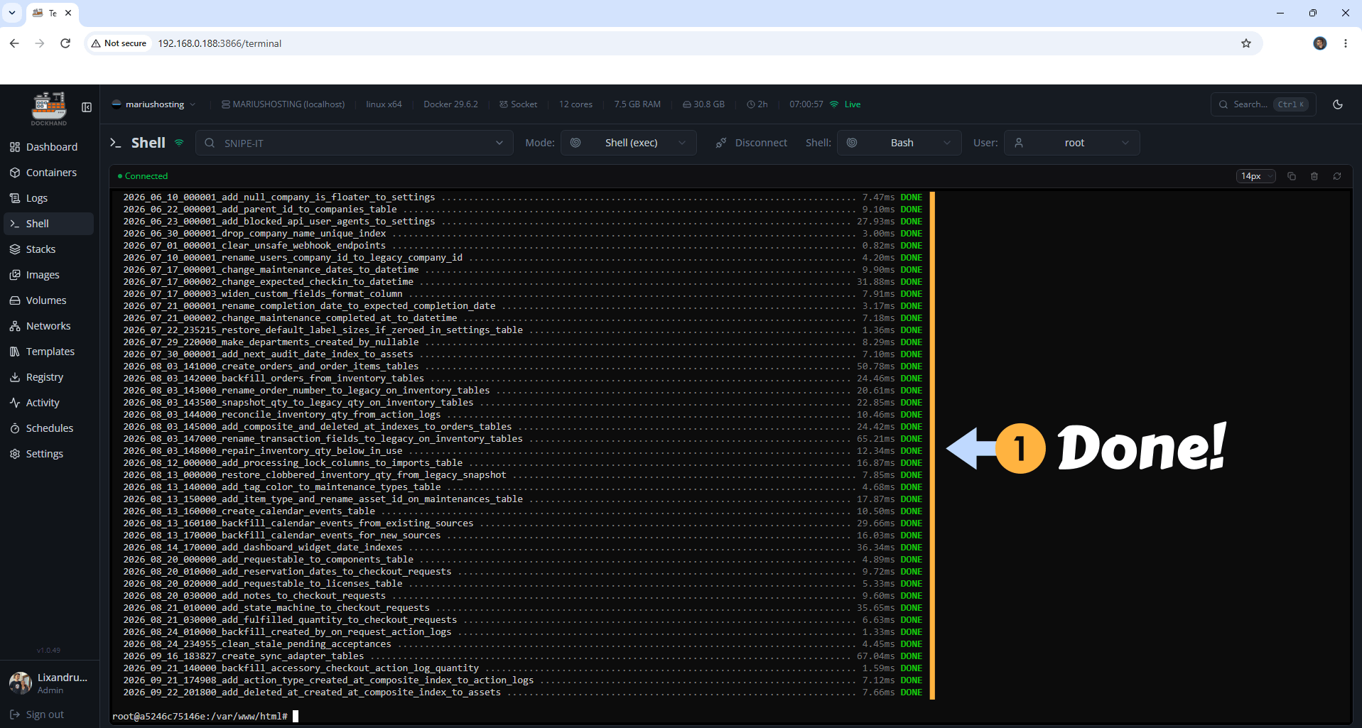1362x728 pixels.
Task: Reconnect terminal with refresh icon
Action: tap(1337, 176)
